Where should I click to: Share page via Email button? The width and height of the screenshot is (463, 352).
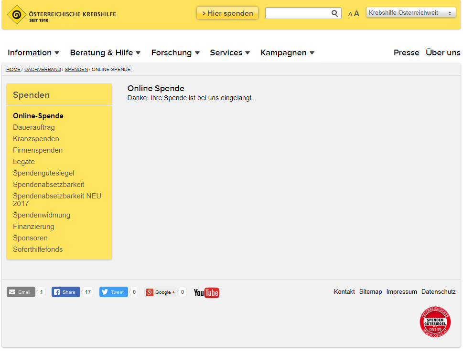pyautogui.click(x=21, y=292)
